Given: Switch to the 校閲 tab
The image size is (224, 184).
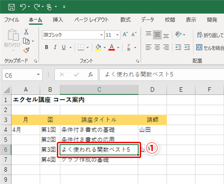Looking at the screenshot, I should 170,20.
